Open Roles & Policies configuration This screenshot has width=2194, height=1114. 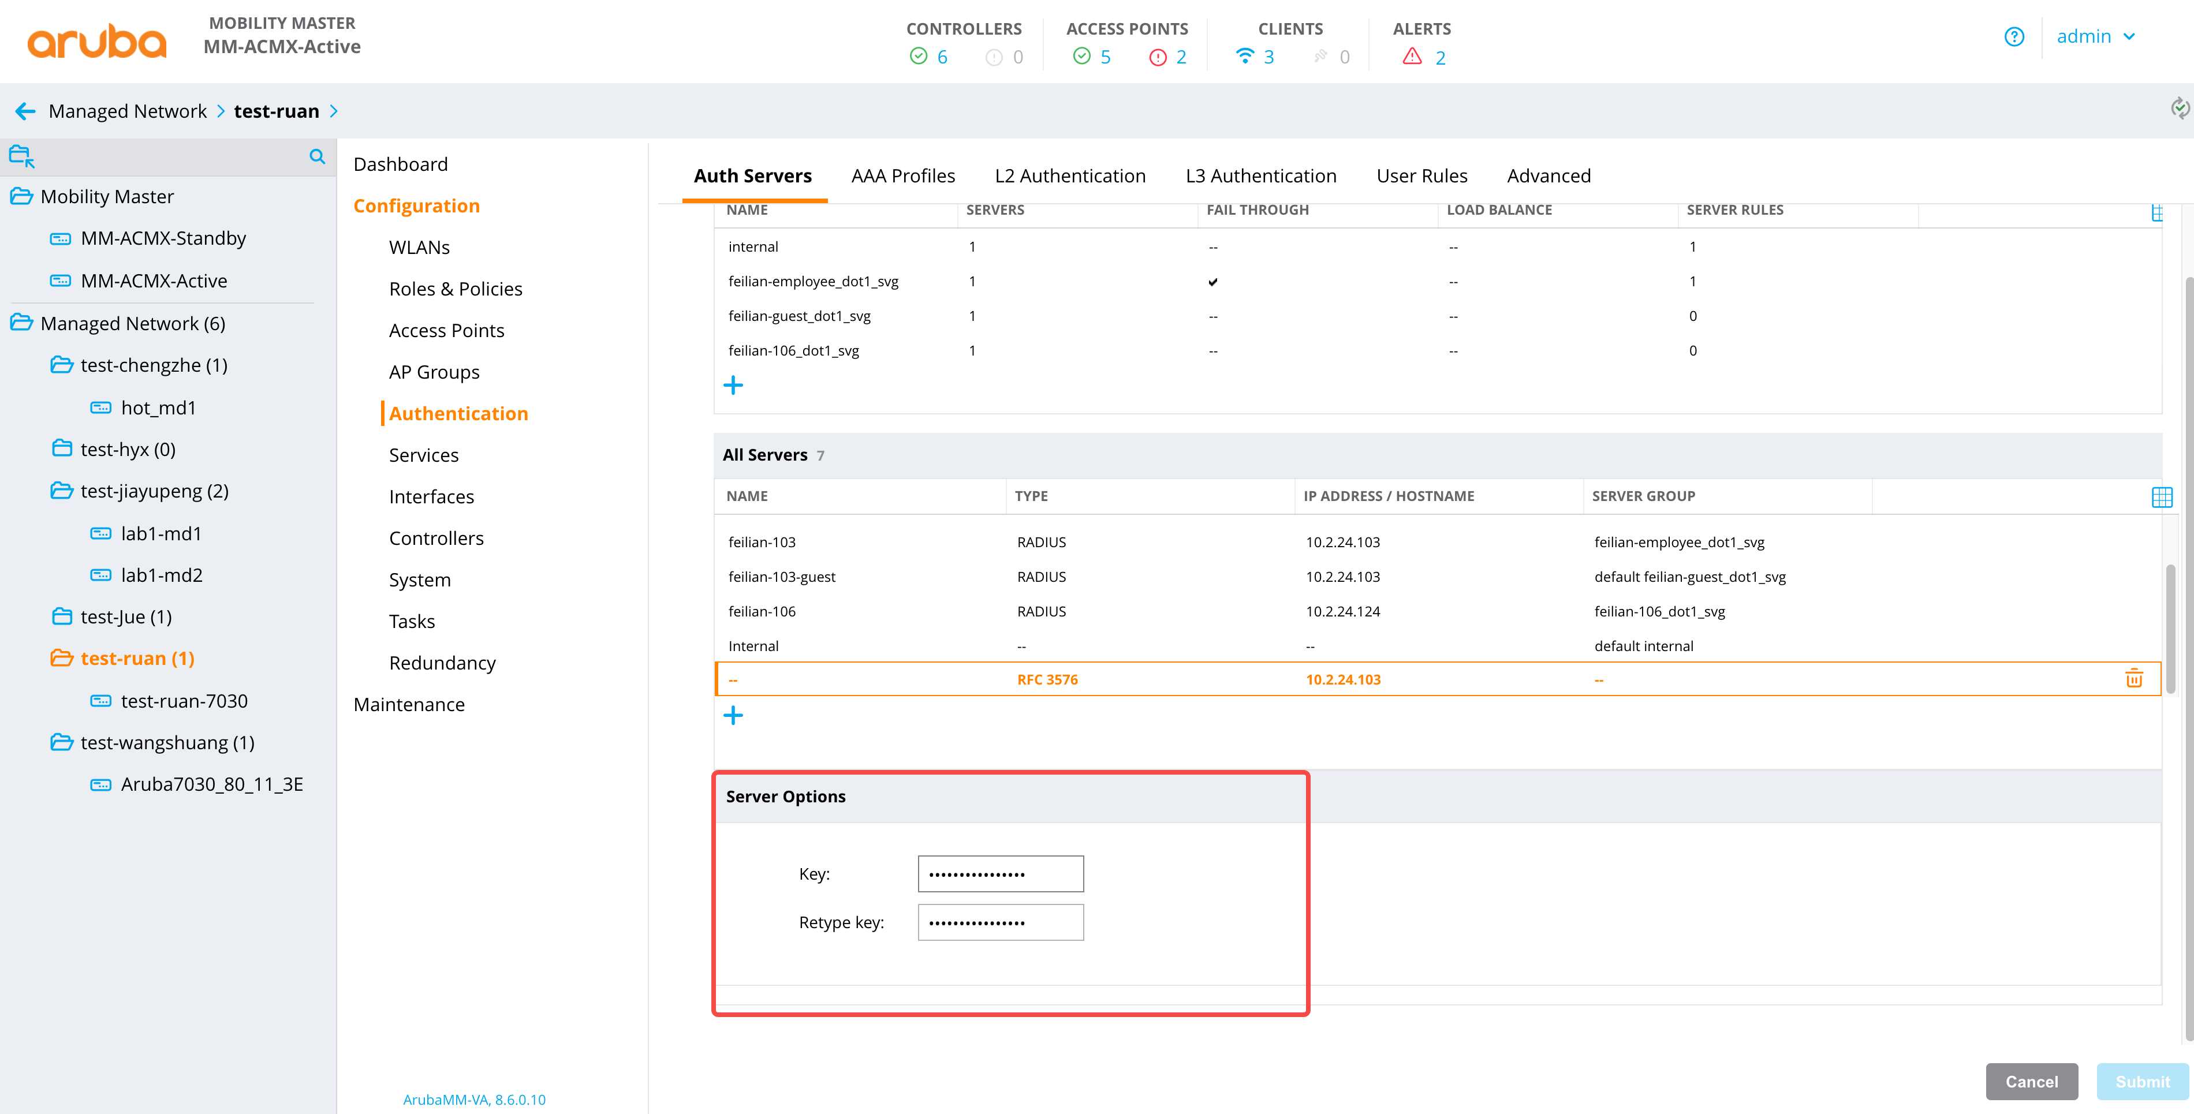[x=456, y=290]
